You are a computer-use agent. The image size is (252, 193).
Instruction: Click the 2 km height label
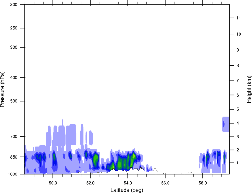pyautogui.click(x=238, y=150)
